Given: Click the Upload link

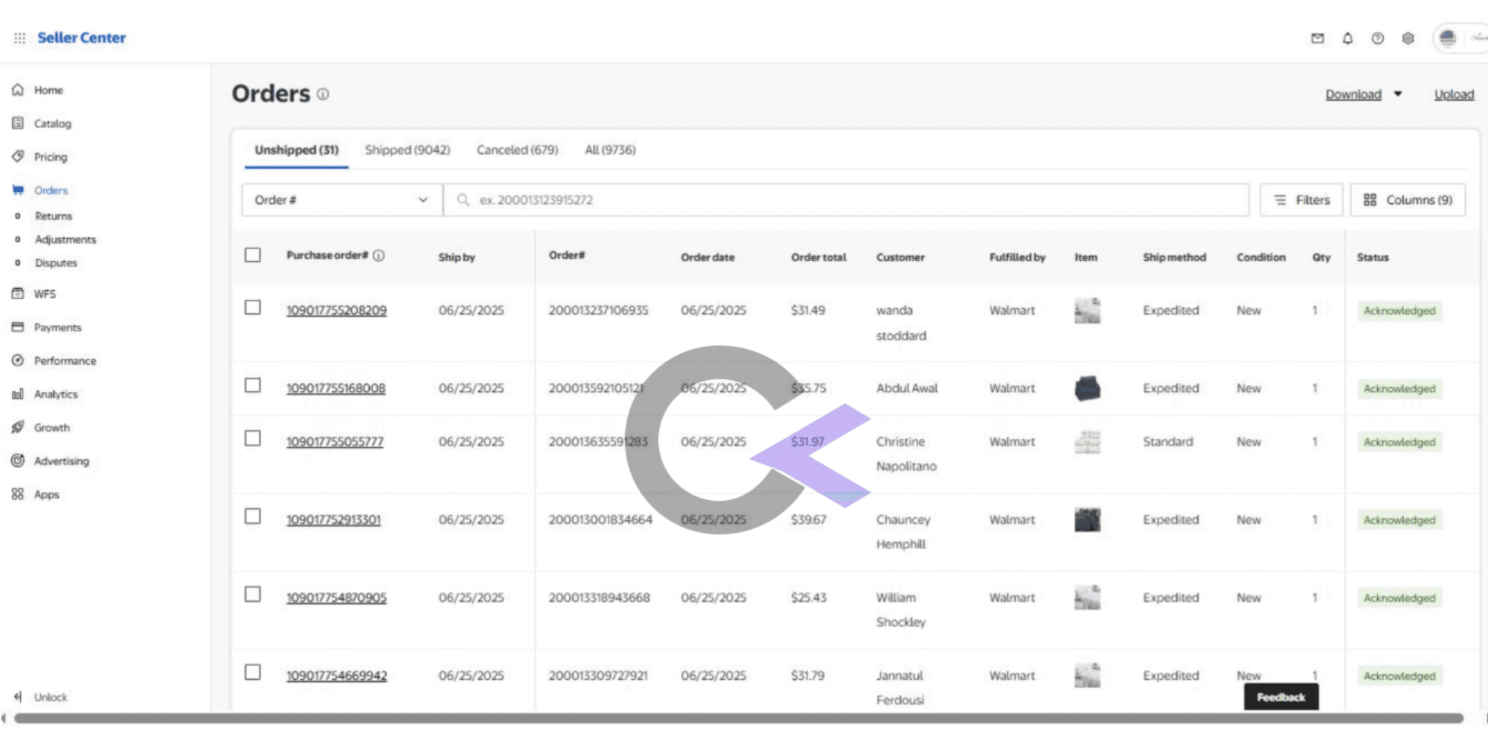Looking at the screenshot, I should click(x=1454, y=94).
